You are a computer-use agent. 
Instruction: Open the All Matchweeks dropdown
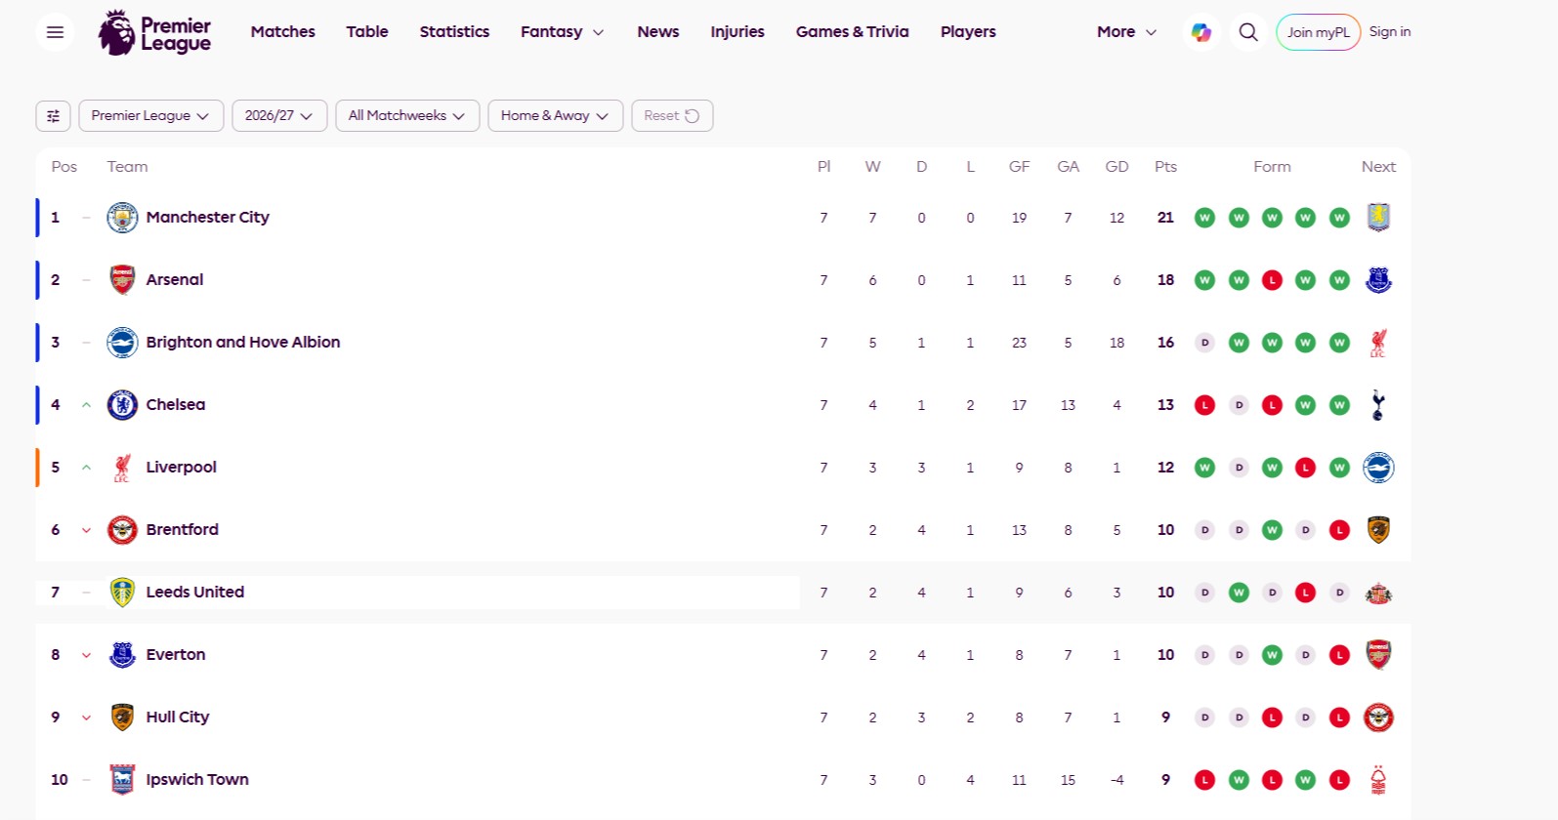pyautogui.click(x=407, y=115)
